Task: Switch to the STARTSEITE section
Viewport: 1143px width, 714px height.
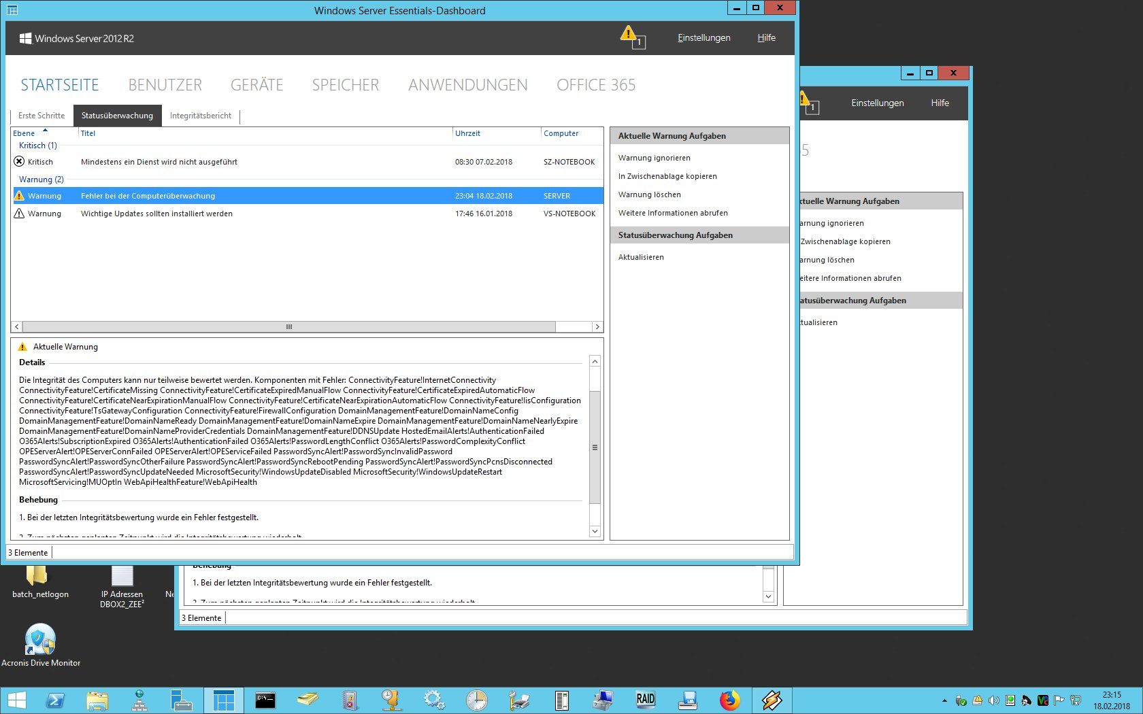Action: click(60, 85)
